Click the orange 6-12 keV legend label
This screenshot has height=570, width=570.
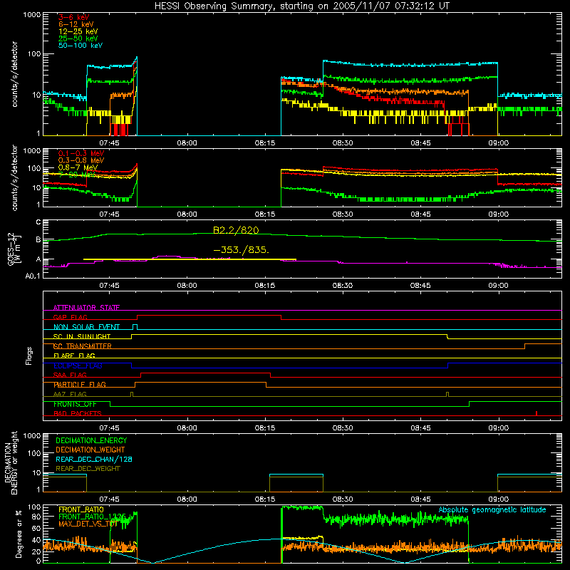point(76,24)
